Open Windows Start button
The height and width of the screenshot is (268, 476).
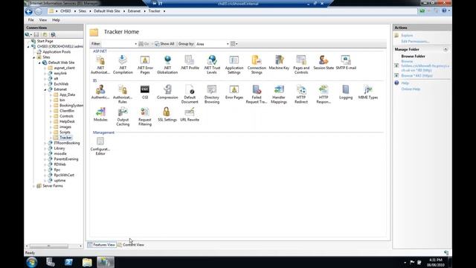31,262
